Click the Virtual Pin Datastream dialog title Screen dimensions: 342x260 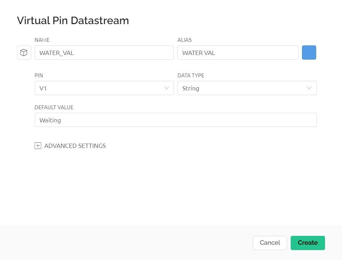(x=73, y=21)
